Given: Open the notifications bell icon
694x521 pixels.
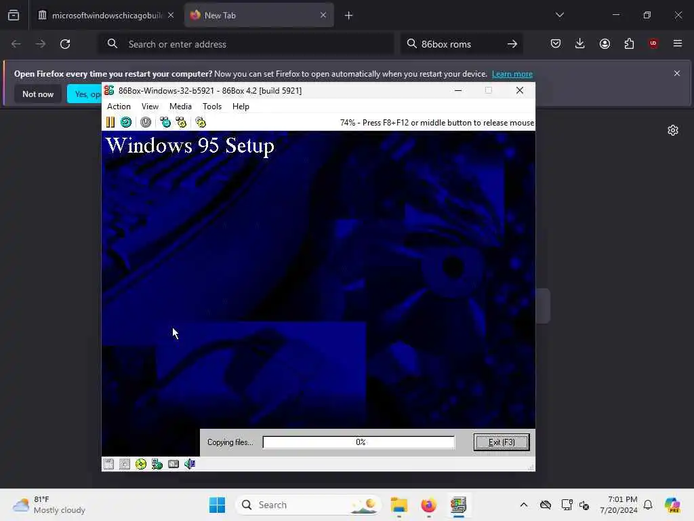Looking at the screenshot, I should click(648, 505).
